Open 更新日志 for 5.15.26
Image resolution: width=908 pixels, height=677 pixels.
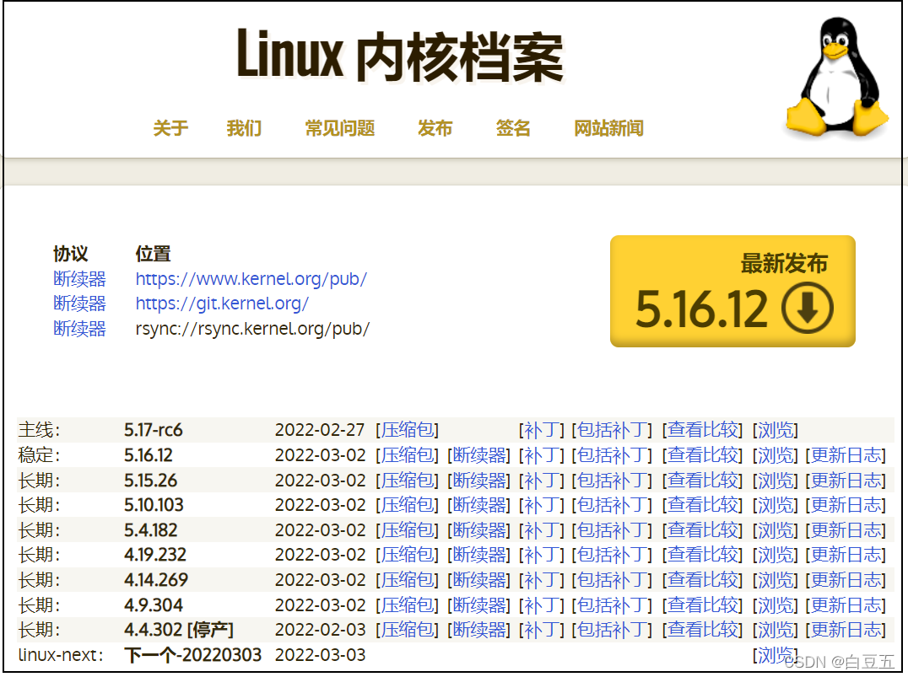846,481
